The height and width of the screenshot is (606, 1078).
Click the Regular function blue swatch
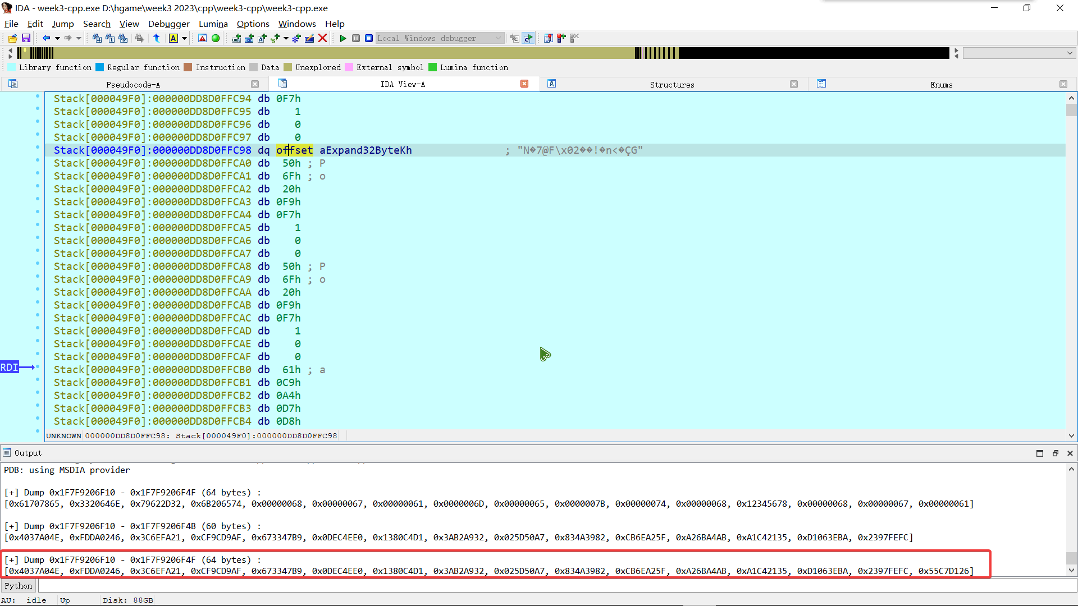100,67
